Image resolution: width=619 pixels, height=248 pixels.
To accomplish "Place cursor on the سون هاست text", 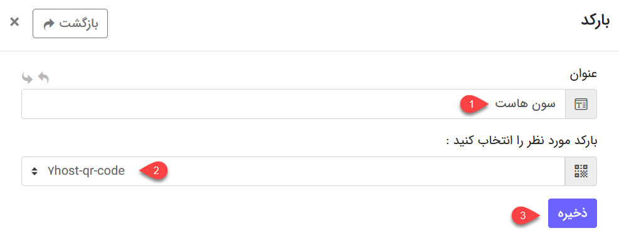I will (x=525, y=104).
